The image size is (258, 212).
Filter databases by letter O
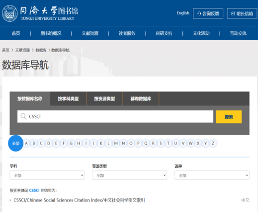131,143
